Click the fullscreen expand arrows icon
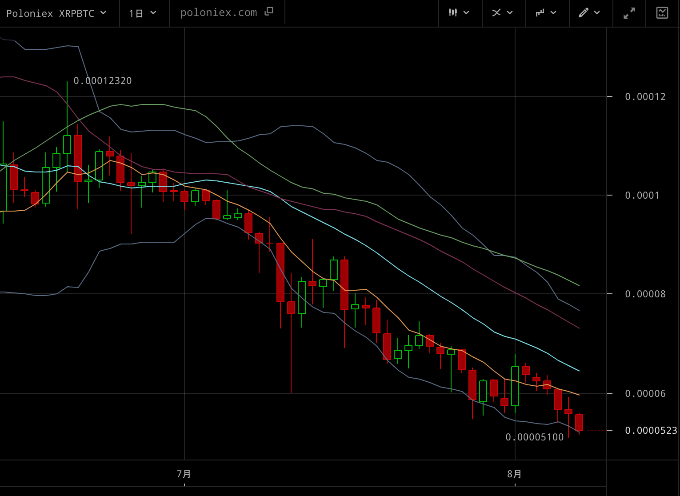Screen dimensions: 680x496 (x=629, y=13)
